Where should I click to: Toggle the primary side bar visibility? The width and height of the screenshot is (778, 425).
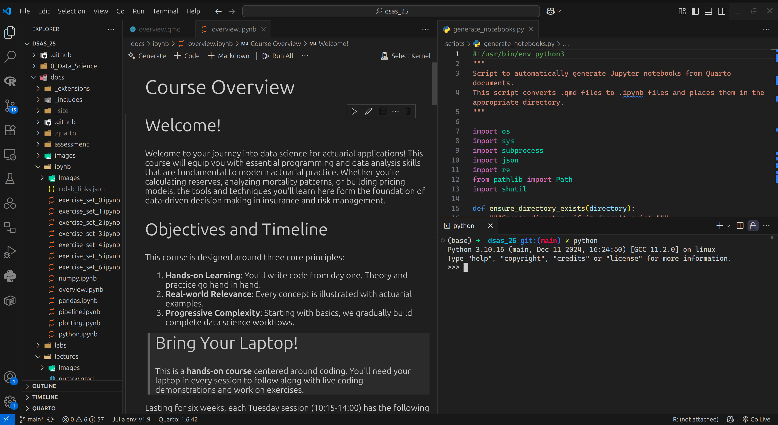[x=695, y=11]
